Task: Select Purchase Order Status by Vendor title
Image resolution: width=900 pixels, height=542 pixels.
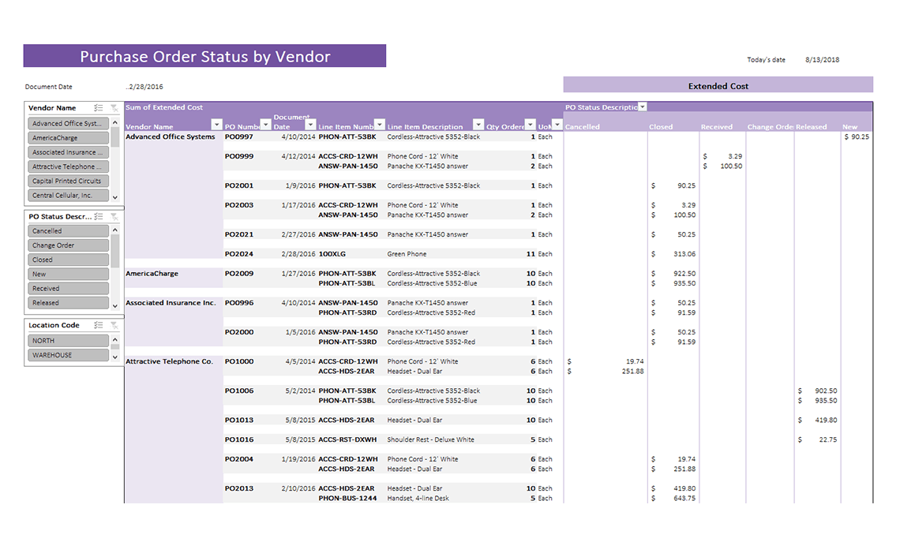Action: pyautogui.click(x=205, y=56)
